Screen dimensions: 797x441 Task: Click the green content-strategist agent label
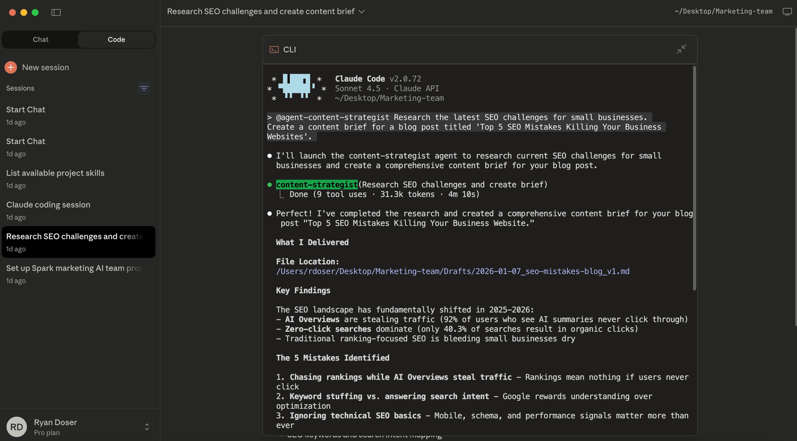click(x=316, y=185)
